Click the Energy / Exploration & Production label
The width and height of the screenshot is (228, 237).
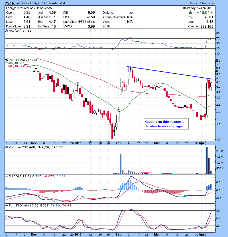point(29,8)
